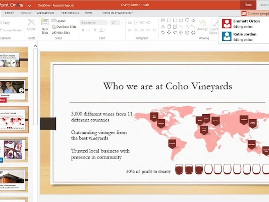Toggle align text right
269x202 pixels.
click(142, 30)
